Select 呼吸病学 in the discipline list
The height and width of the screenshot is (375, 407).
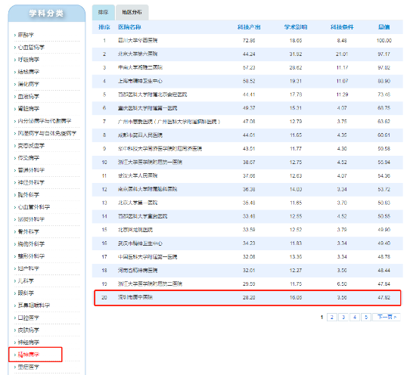click(28, 60)
